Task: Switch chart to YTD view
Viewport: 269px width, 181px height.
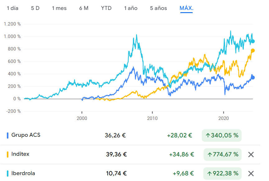Action: pos(106,8)
